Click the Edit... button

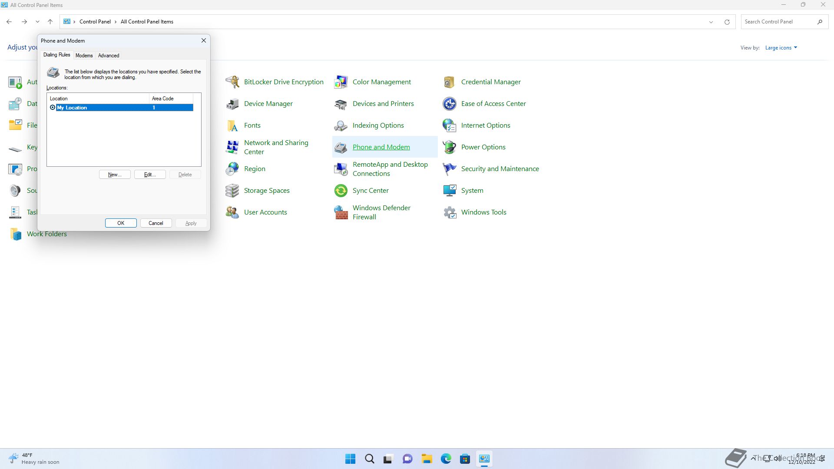(150, 175)
